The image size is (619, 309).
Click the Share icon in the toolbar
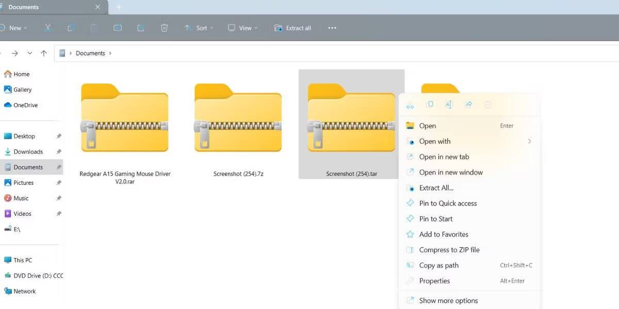(x=140, y=27)
